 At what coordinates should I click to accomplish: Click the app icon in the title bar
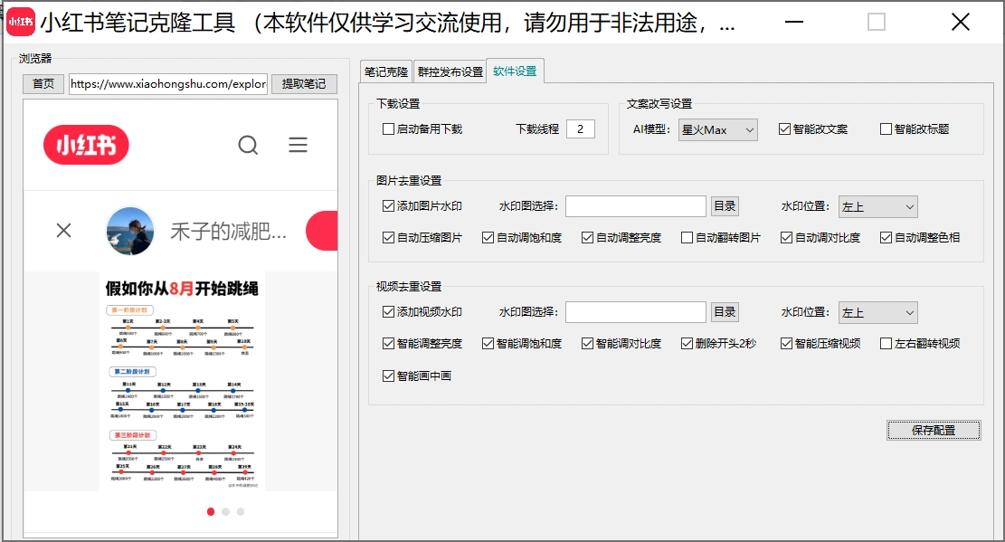point(20,22)
